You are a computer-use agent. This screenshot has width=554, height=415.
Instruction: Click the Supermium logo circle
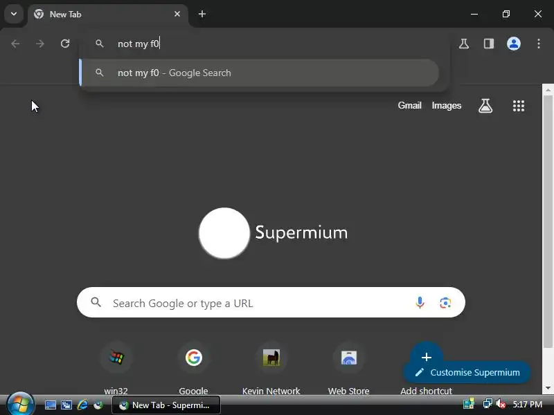[224, 233]
